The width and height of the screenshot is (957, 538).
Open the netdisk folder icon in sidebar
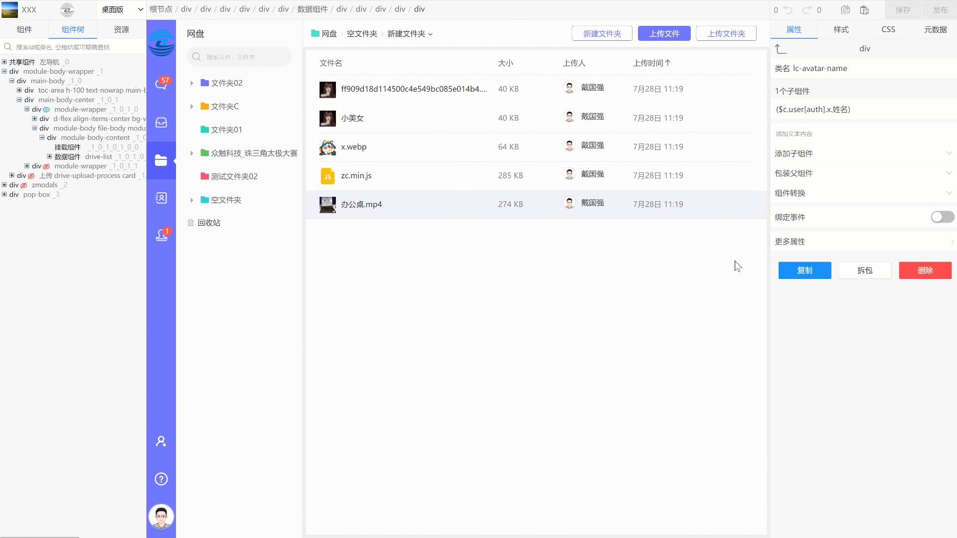pos(161,160)
